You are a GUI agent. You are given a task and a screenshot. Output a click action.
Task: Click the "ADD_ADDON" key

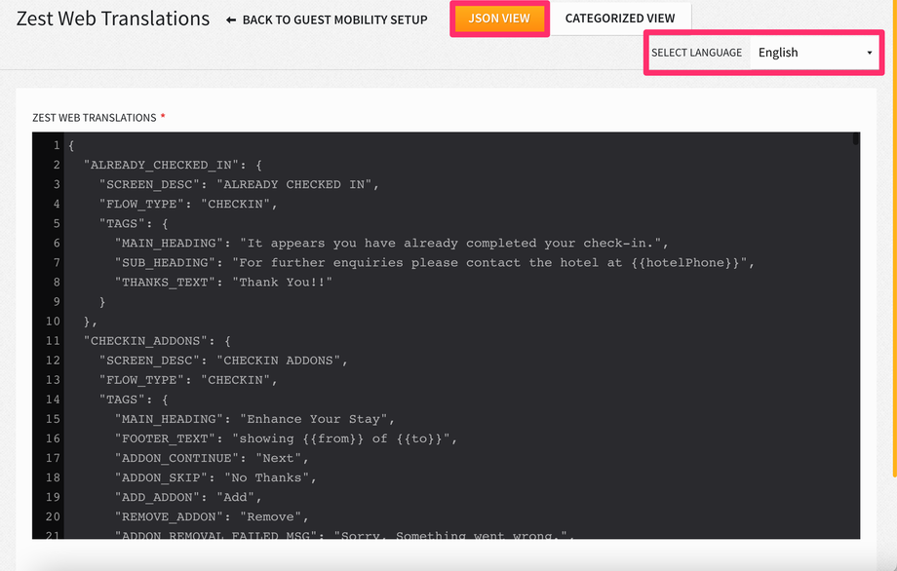157,497
